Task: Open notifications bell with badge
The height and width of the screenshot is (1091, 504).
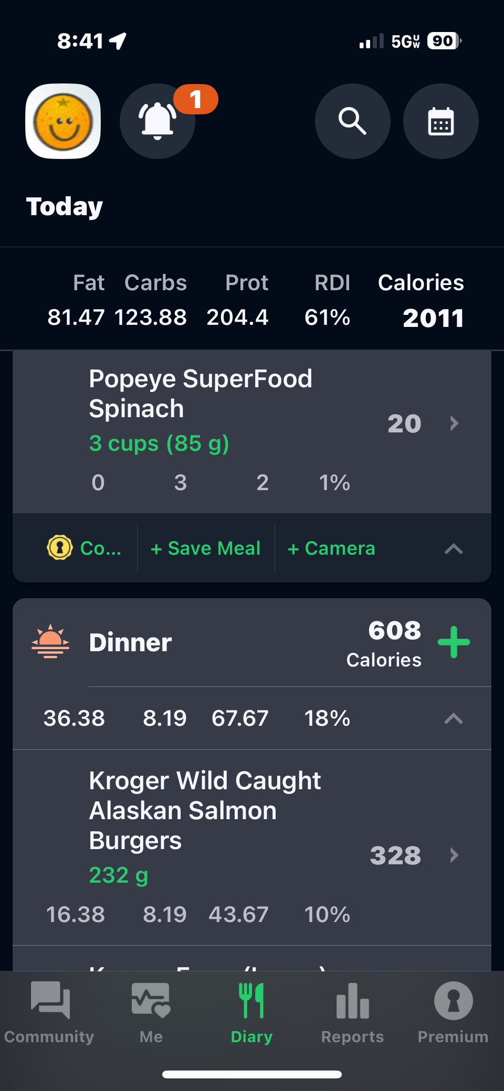Action: point(157,121)
